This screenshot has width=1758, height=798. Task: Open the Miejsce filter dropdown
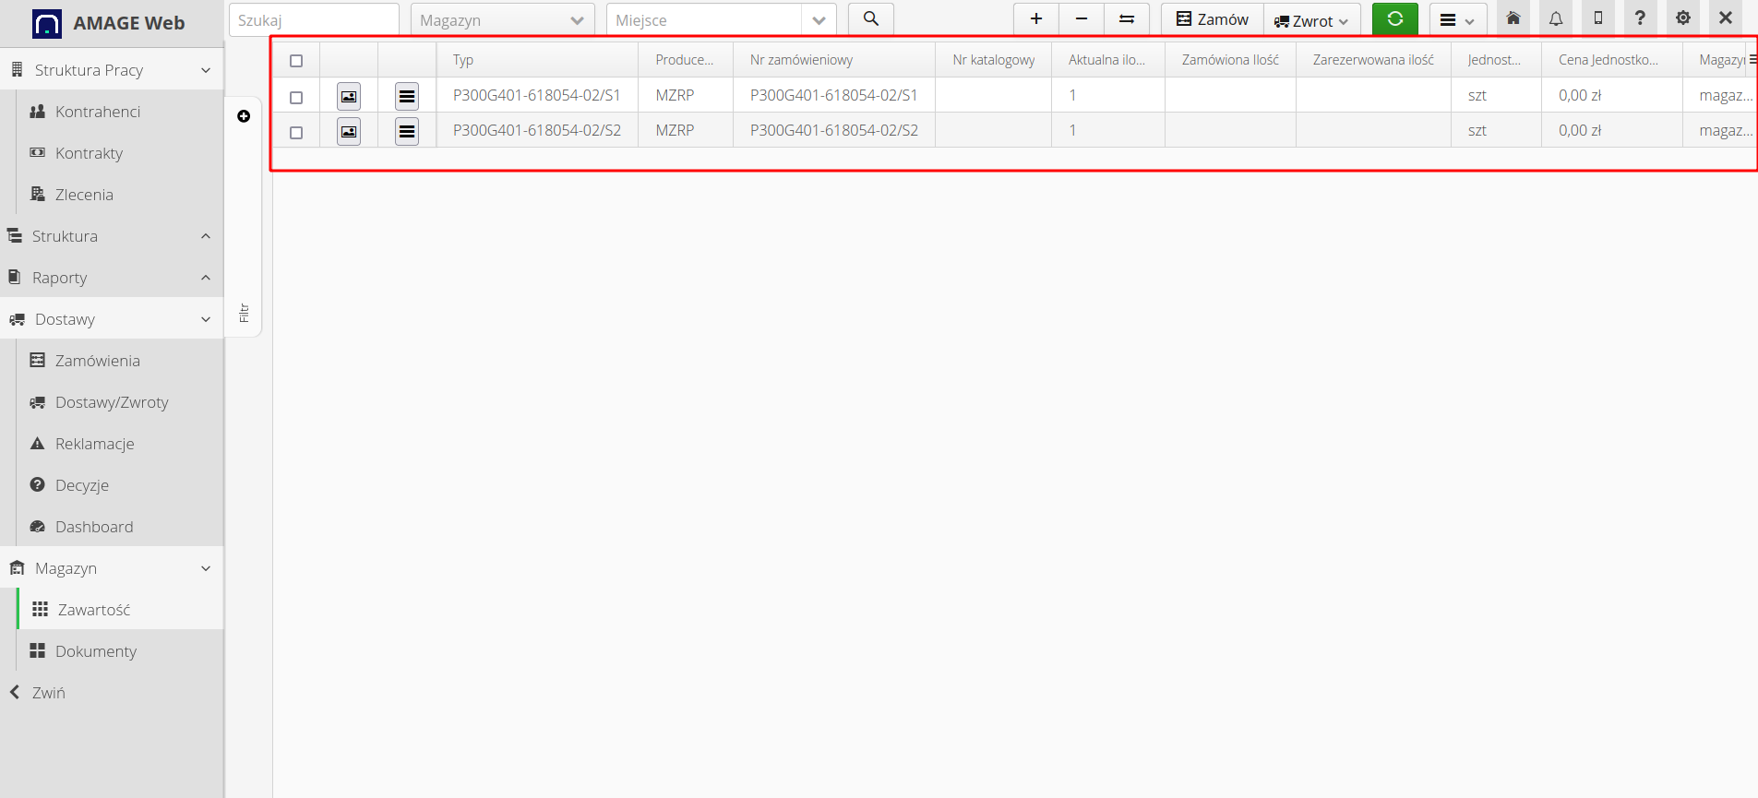721,20
